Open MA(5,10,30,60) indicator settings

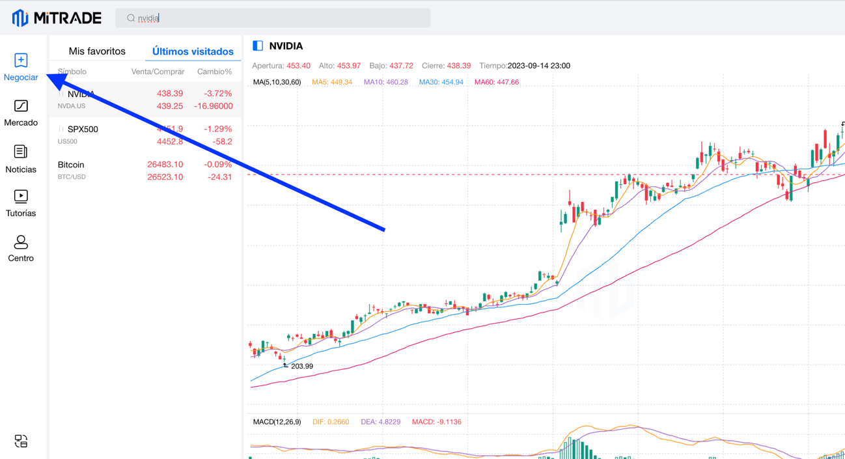277,82
